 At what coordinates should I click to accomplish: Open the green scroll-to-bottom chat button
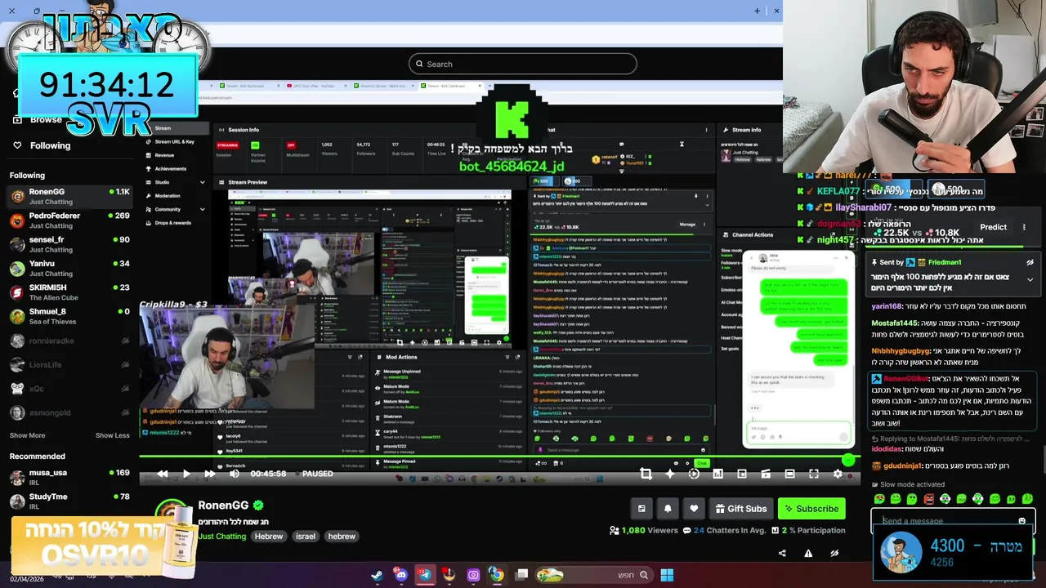(848, 461)
